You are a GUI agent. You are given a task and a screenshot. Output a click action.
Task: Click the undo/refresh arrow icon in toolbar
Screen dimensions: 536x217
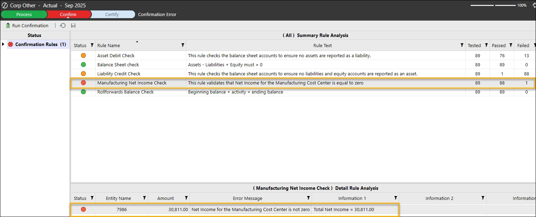coord(63,26)
